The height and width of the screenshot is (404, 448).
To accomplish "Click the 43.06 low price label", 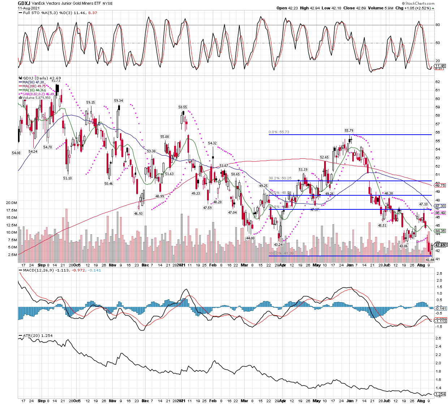I will 403,246.
